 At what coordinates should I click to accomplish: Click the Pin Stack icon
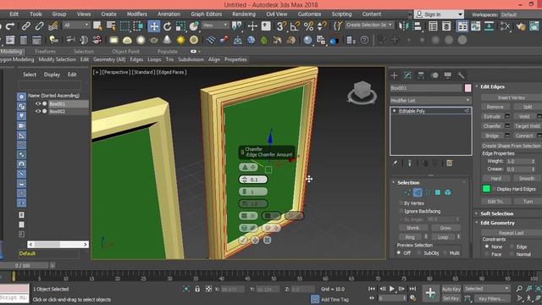click(395, 163)
